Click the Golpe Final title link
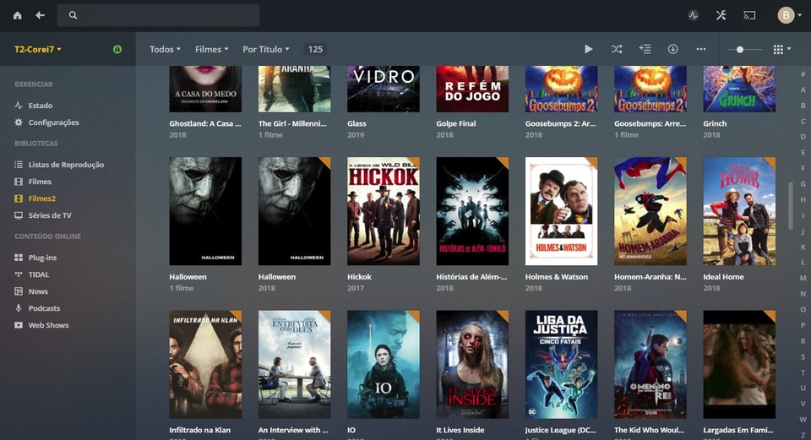The height and width of the screenshot is (440, 811). tap(455, 123)
